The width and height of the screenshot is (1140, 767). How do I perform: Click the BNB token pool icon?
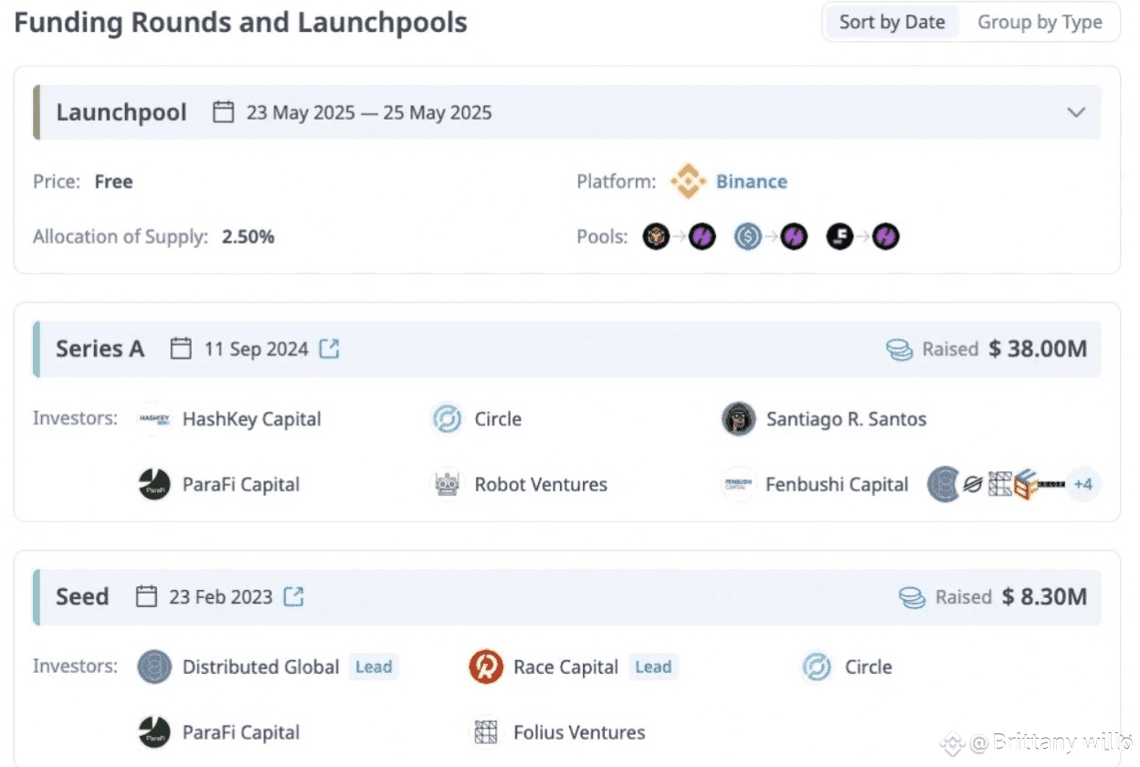pos(656,237)
